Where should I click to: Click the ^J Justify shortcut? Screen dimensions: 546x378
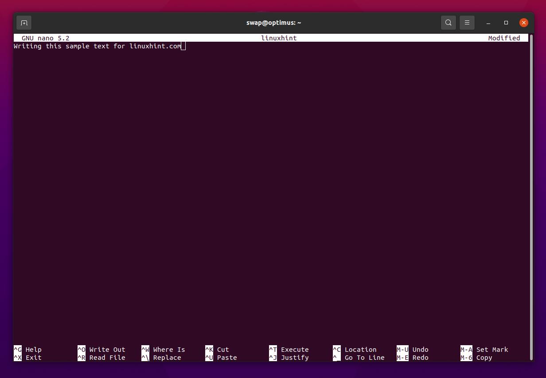tap(289, 358)
